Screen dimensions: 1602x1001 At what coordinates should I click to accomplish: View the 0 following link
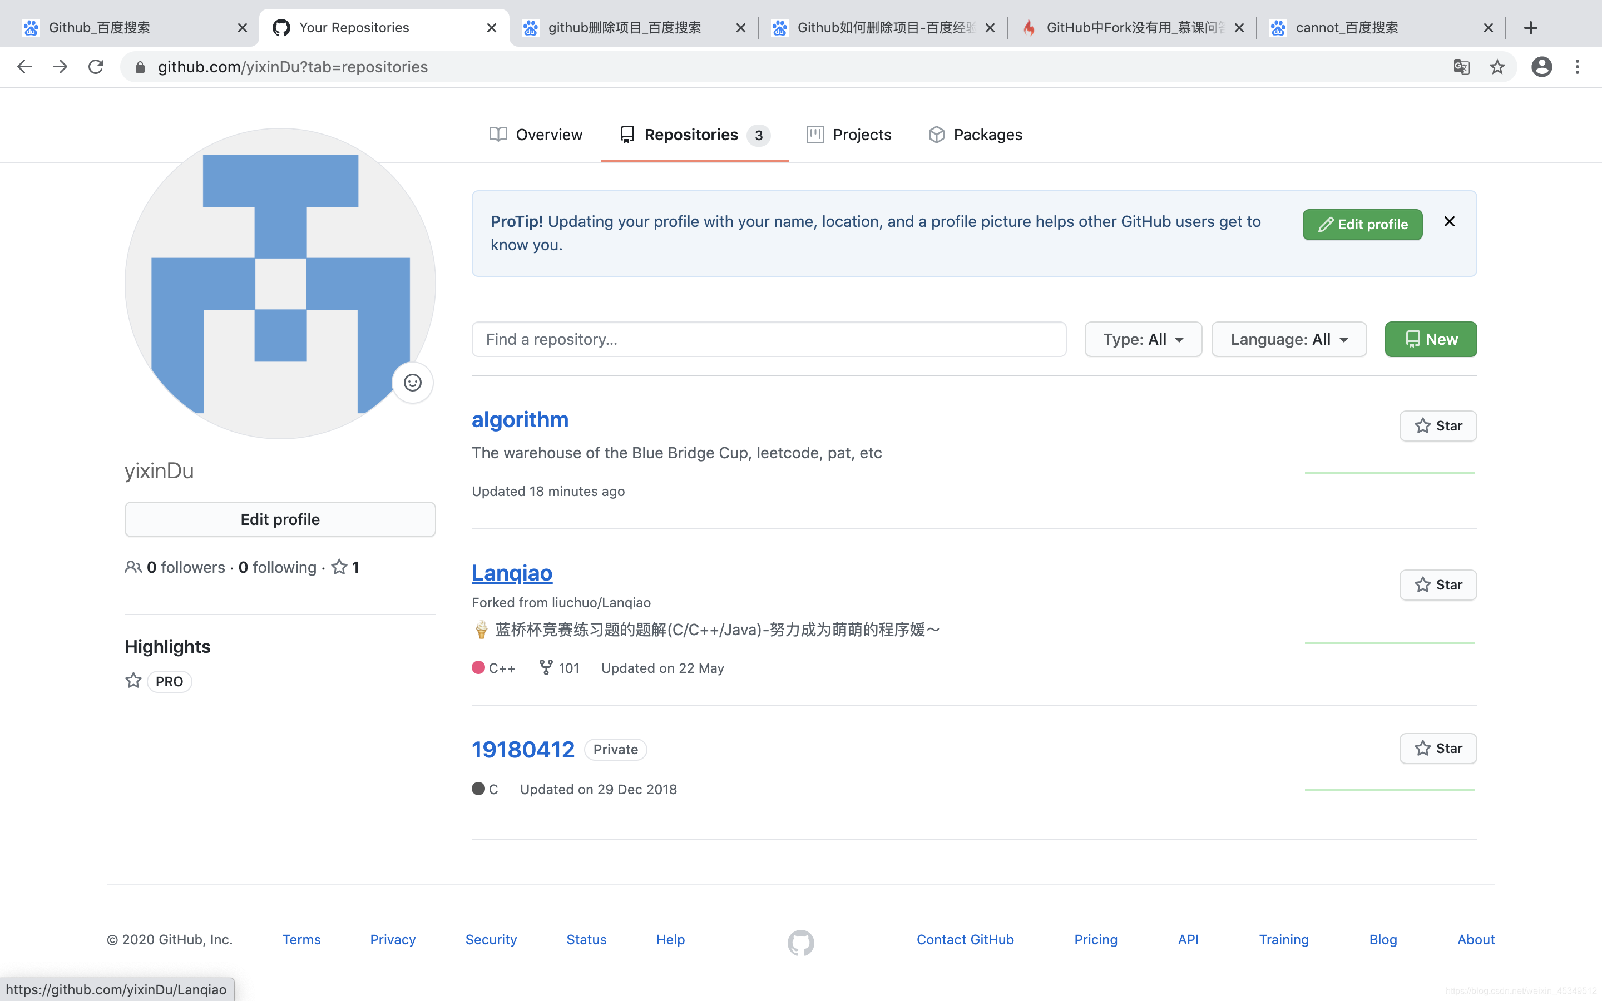pyautogui.click(x=278, y=567)
